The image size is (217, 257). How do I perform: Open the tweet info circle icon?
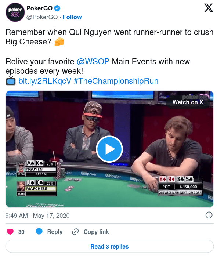(209, 215)
